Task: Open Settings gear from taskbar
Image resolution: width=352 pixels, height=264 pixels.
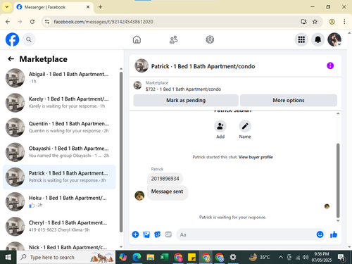Action: click(x=233, y=258)
